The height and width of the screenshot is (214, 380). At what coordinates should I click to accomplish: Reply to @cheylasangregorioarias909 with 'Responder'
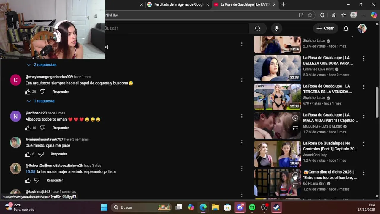61,92
